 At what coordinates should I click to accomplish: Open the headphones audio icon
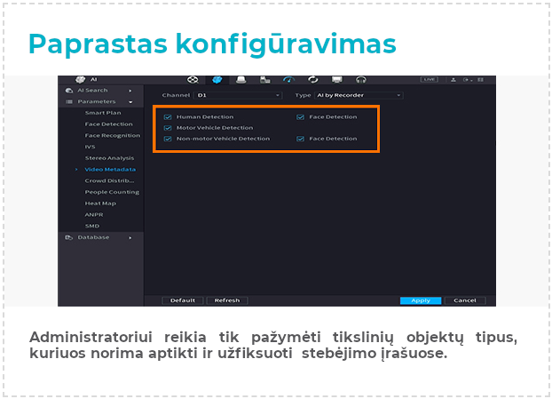tap(361, 80)
